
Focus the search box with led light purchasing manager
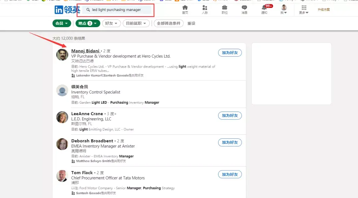117,10
